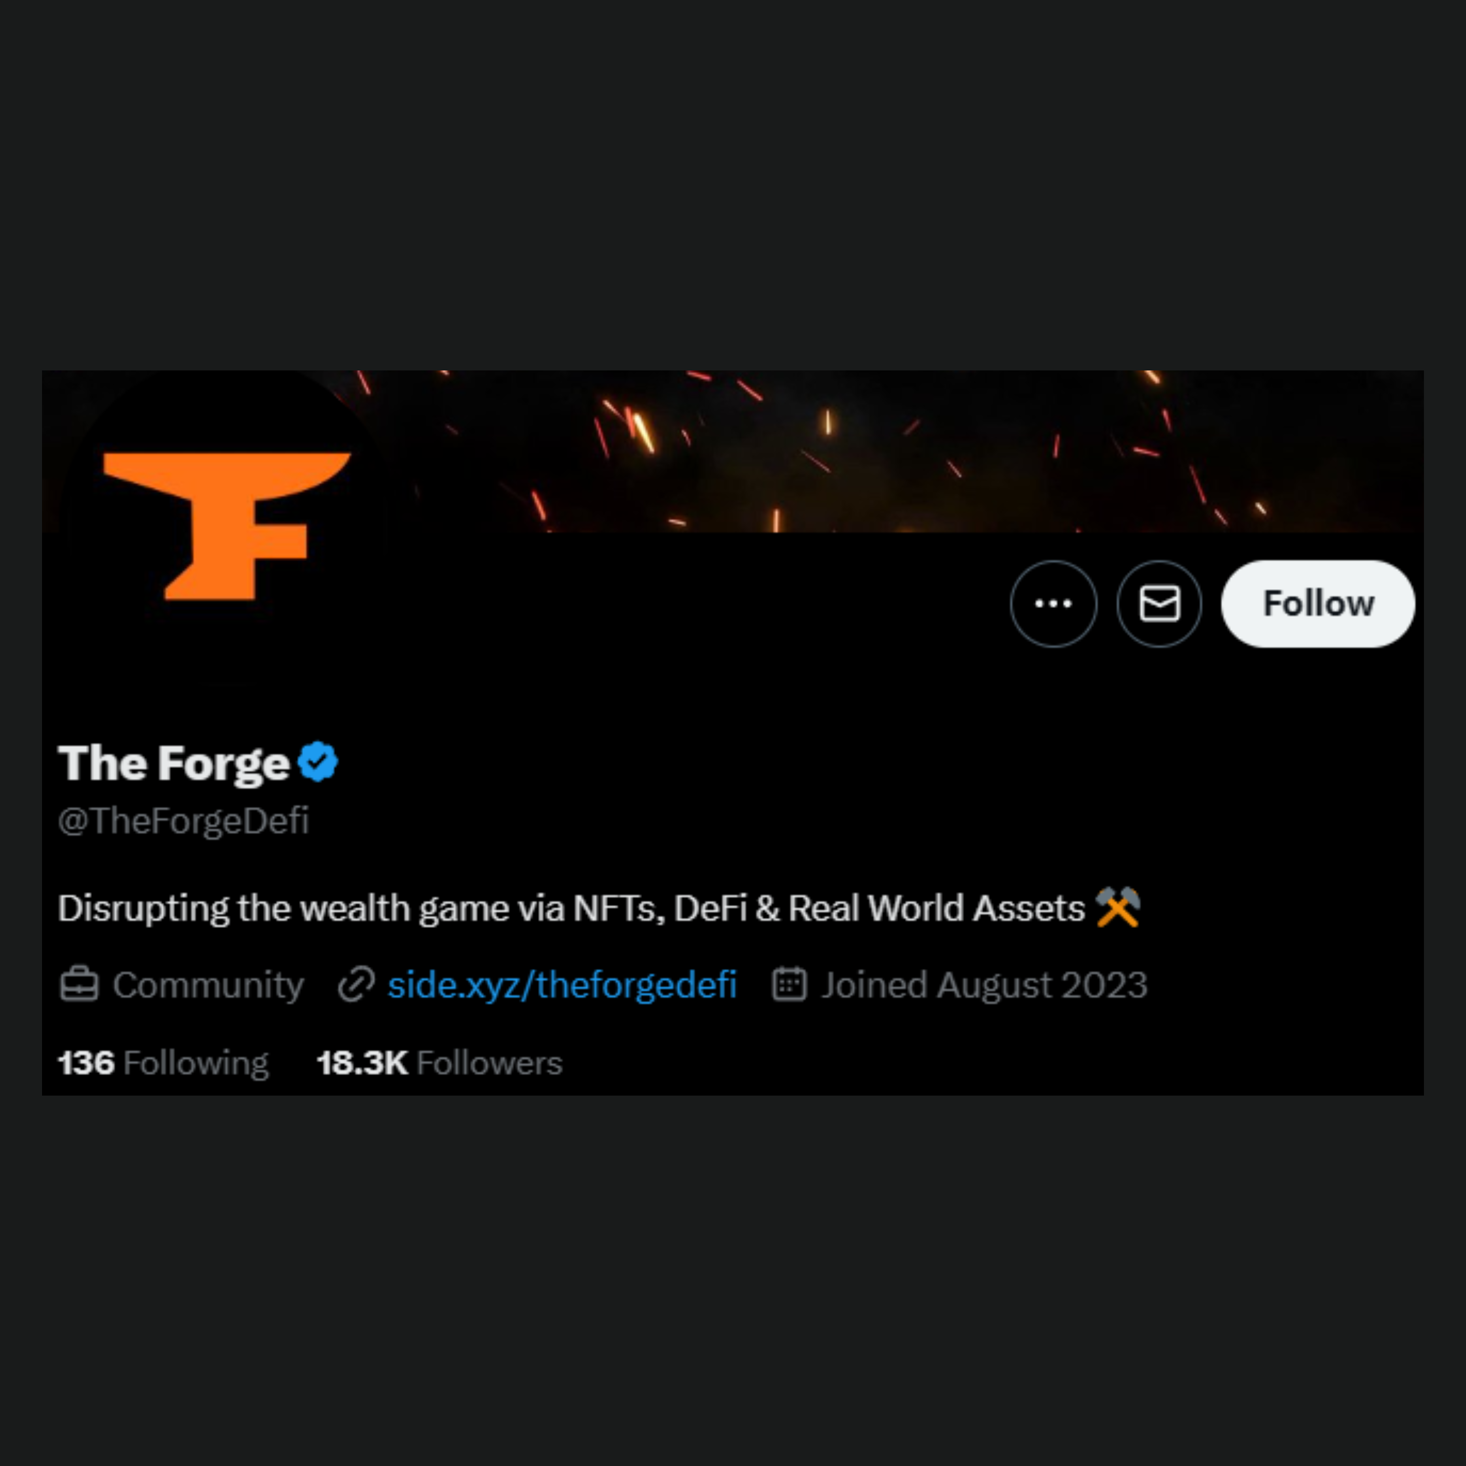Click the envelope message icon
This screenshot has height=1466, width=1466.
click(1160, 604)
